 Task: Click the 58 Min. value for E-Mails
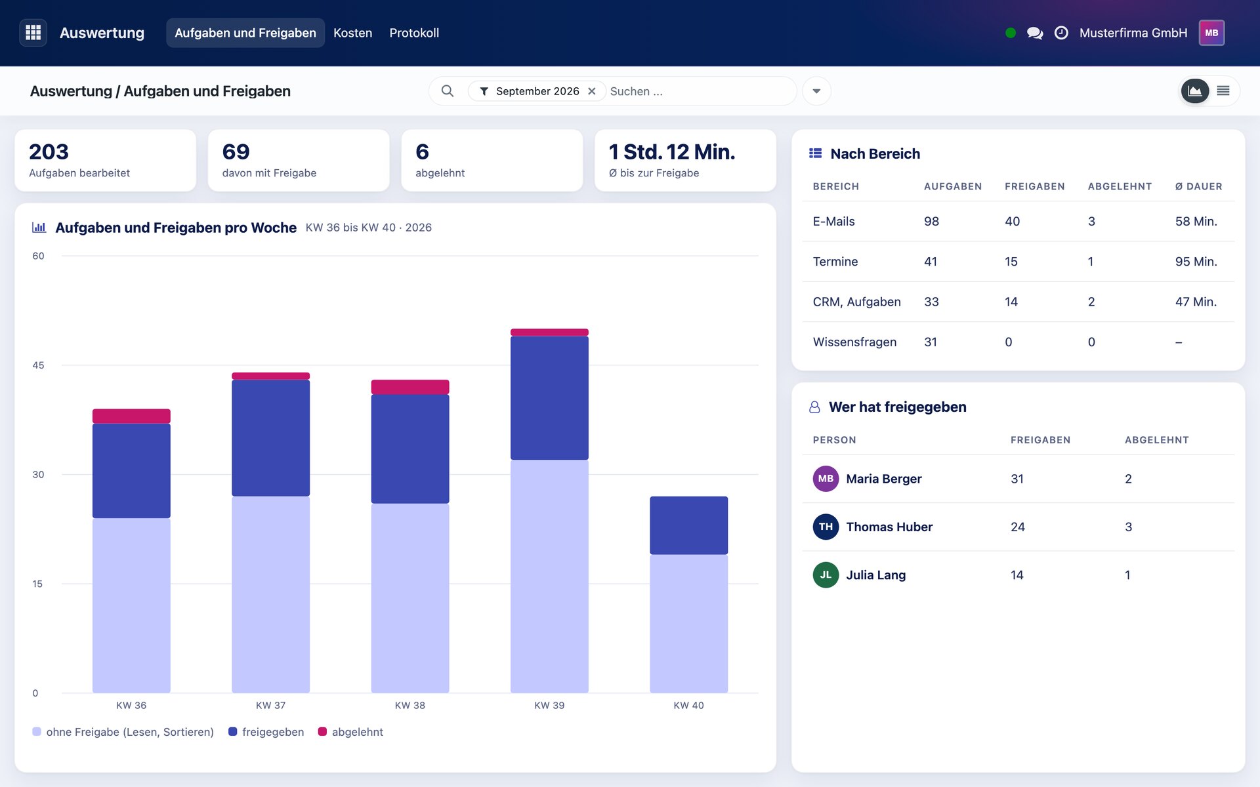point(1196,221)
